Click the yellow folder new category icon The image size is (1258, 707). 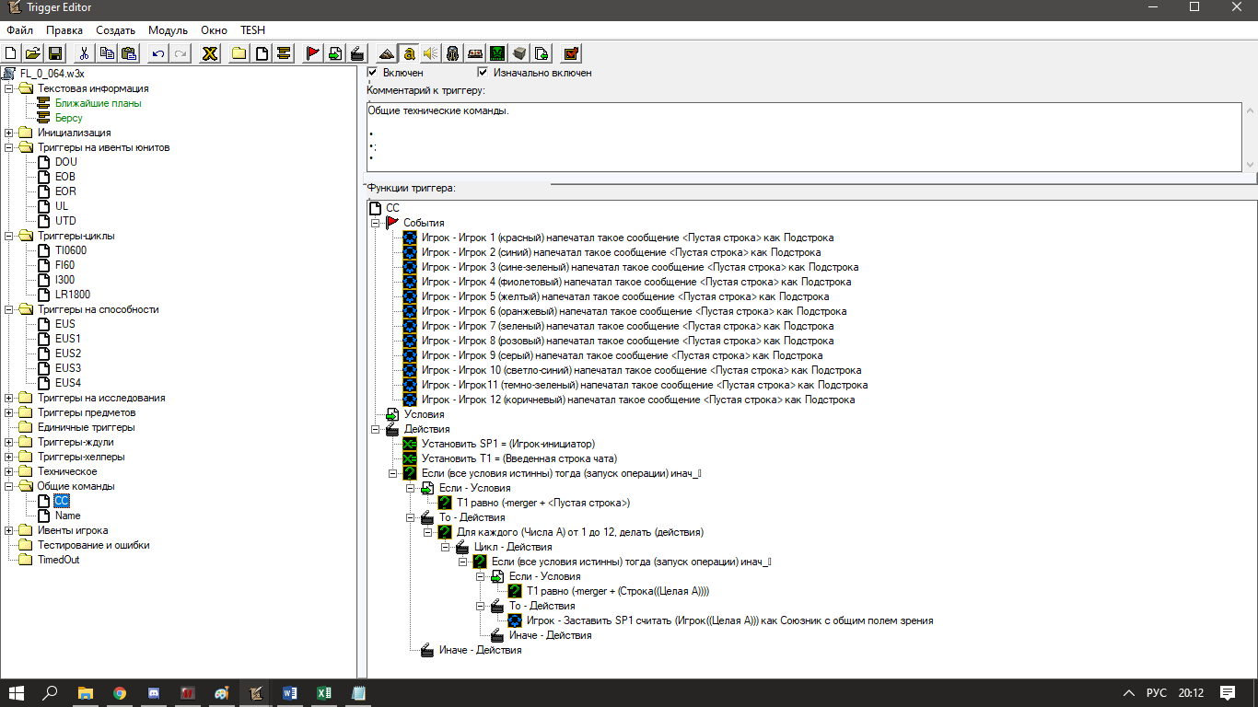tap(239, 53)
